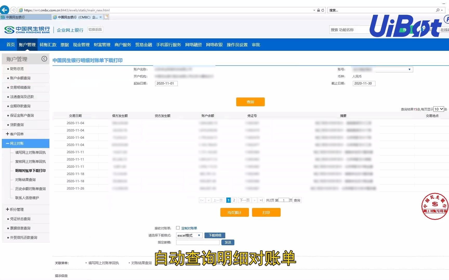Collapse the 账户管理 panel via its circle arrow icon
This screenshot has width=449, height=280.
44,59
